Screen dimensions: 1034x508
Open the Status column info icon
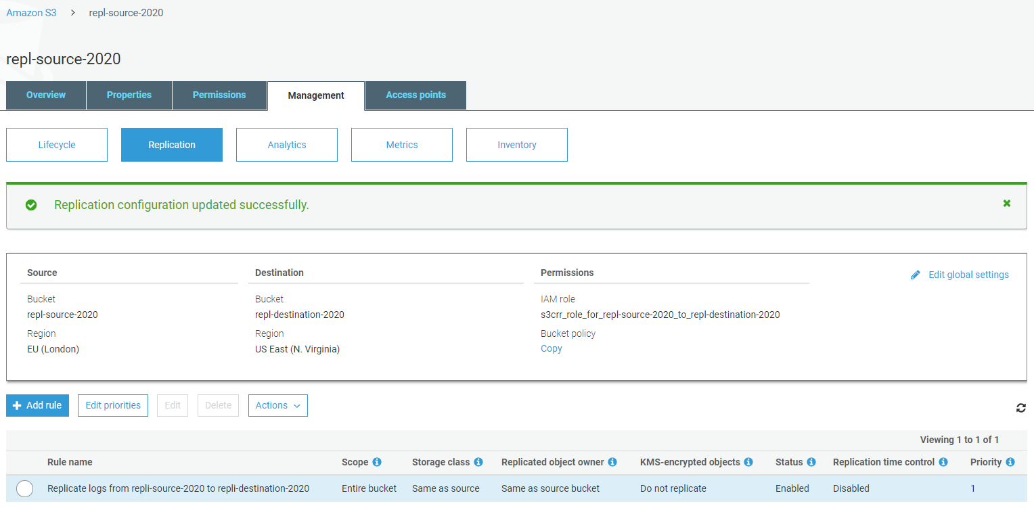click(x=811, y=462)
